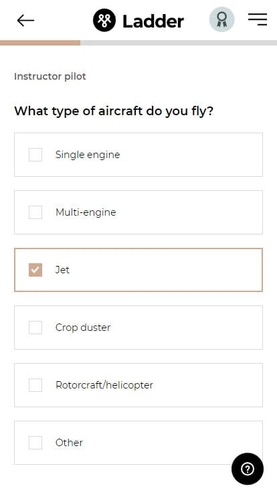Screen dimensions: 277x493
Task: Select the Crop duster text label
Action: [x=83, y=328]
